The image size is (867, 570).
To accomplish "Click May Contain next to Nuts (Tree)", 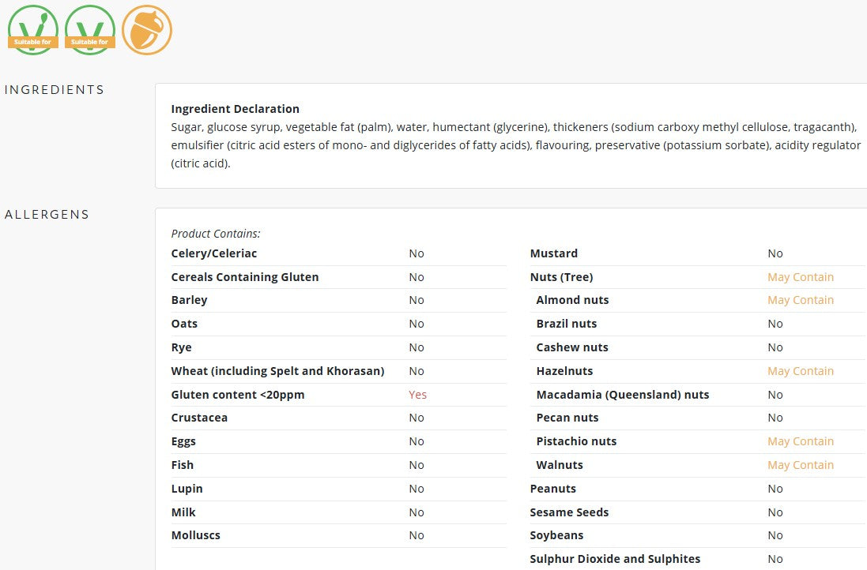I will (x=800, y=277).
